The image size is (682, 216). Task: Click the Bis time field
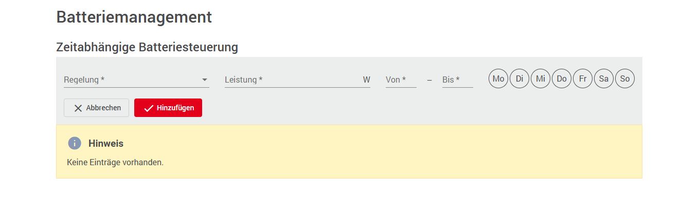coord(457,80)
